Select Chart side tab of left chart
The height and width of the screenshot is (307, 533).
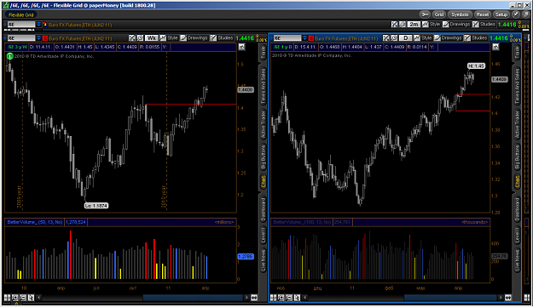click(x=264, y=182)
